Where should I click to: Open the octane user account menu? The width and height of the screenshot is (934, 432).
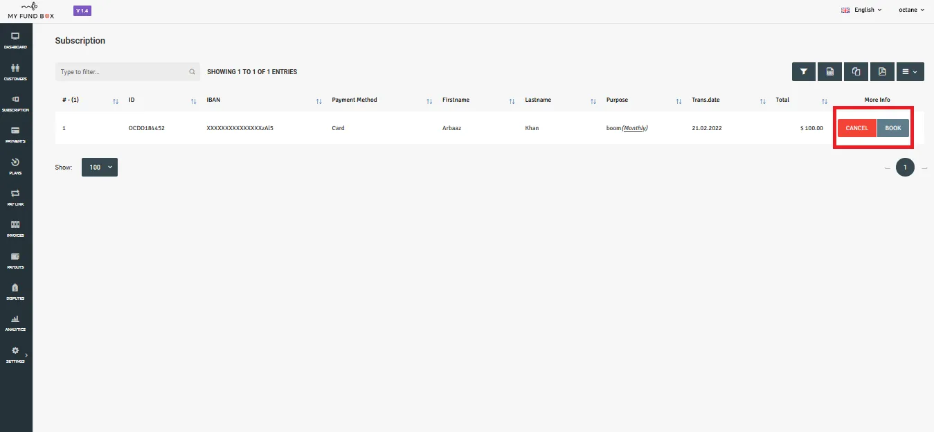click(x=911, y=10)
